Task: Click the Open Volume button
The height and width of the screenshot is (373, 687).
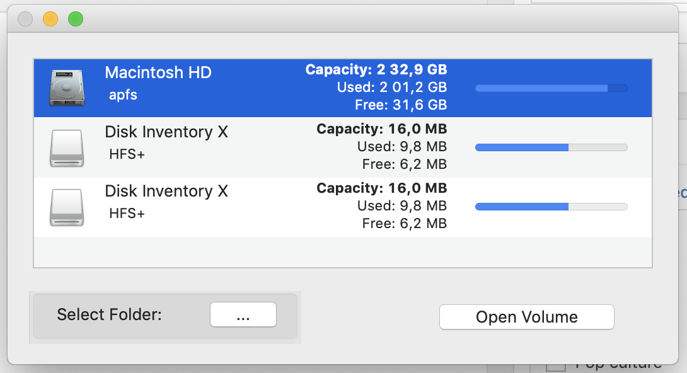Action: click(527, 317)
